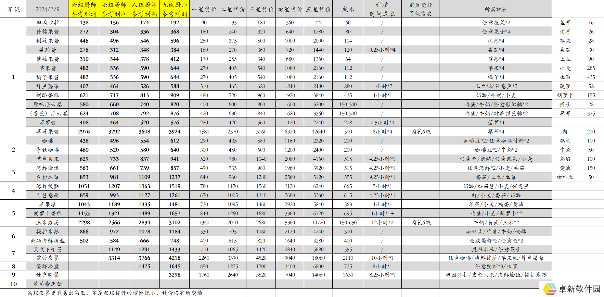Click materials cell 北欧蟹虾*2/任意鱼*2

pyautogui.click(x=496, y=241)
